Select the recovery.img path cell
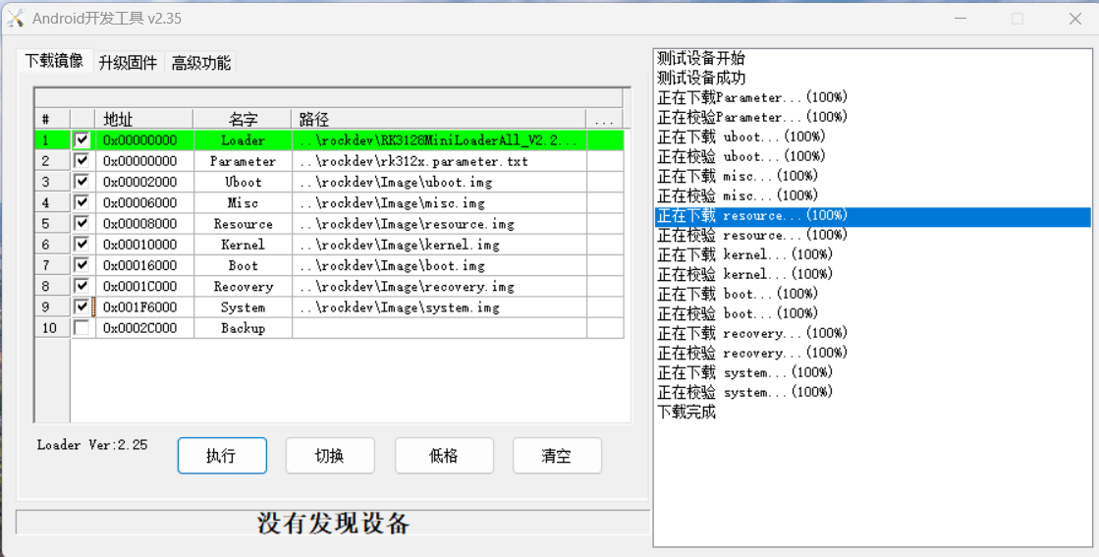 click(x=439, y=286)
